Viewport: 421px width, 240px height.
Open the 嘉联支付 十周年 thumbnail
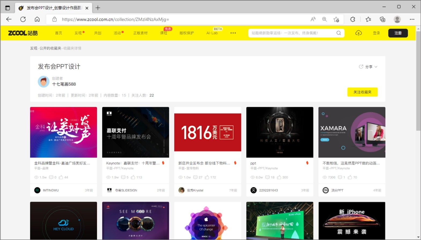[136, 132]
